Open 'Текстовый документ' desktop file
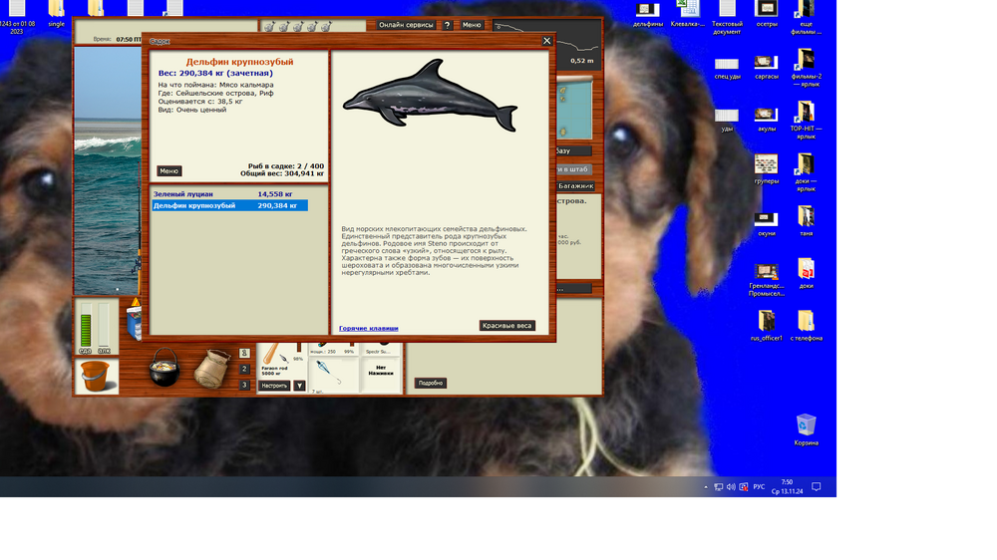 coord(727,18)
